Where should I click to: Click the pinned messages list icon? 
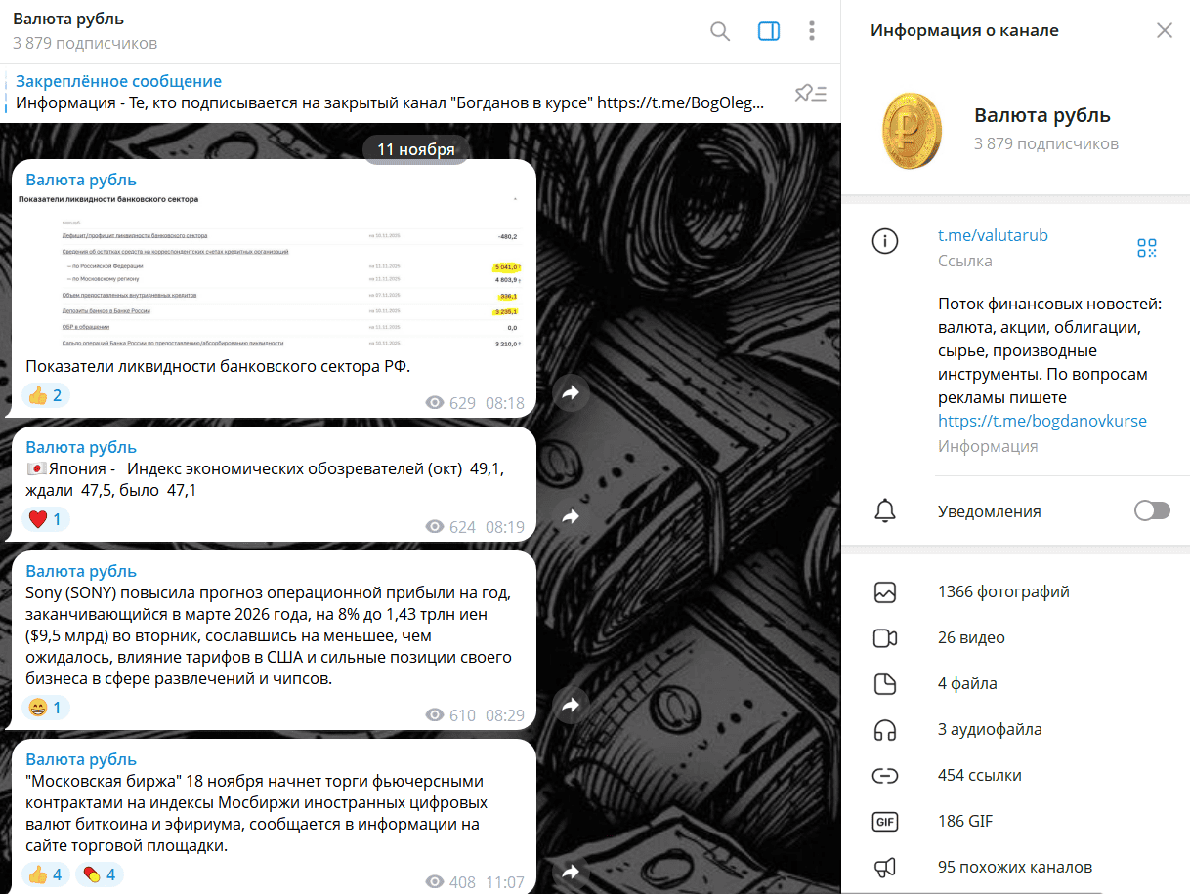[x=810, y=94]
